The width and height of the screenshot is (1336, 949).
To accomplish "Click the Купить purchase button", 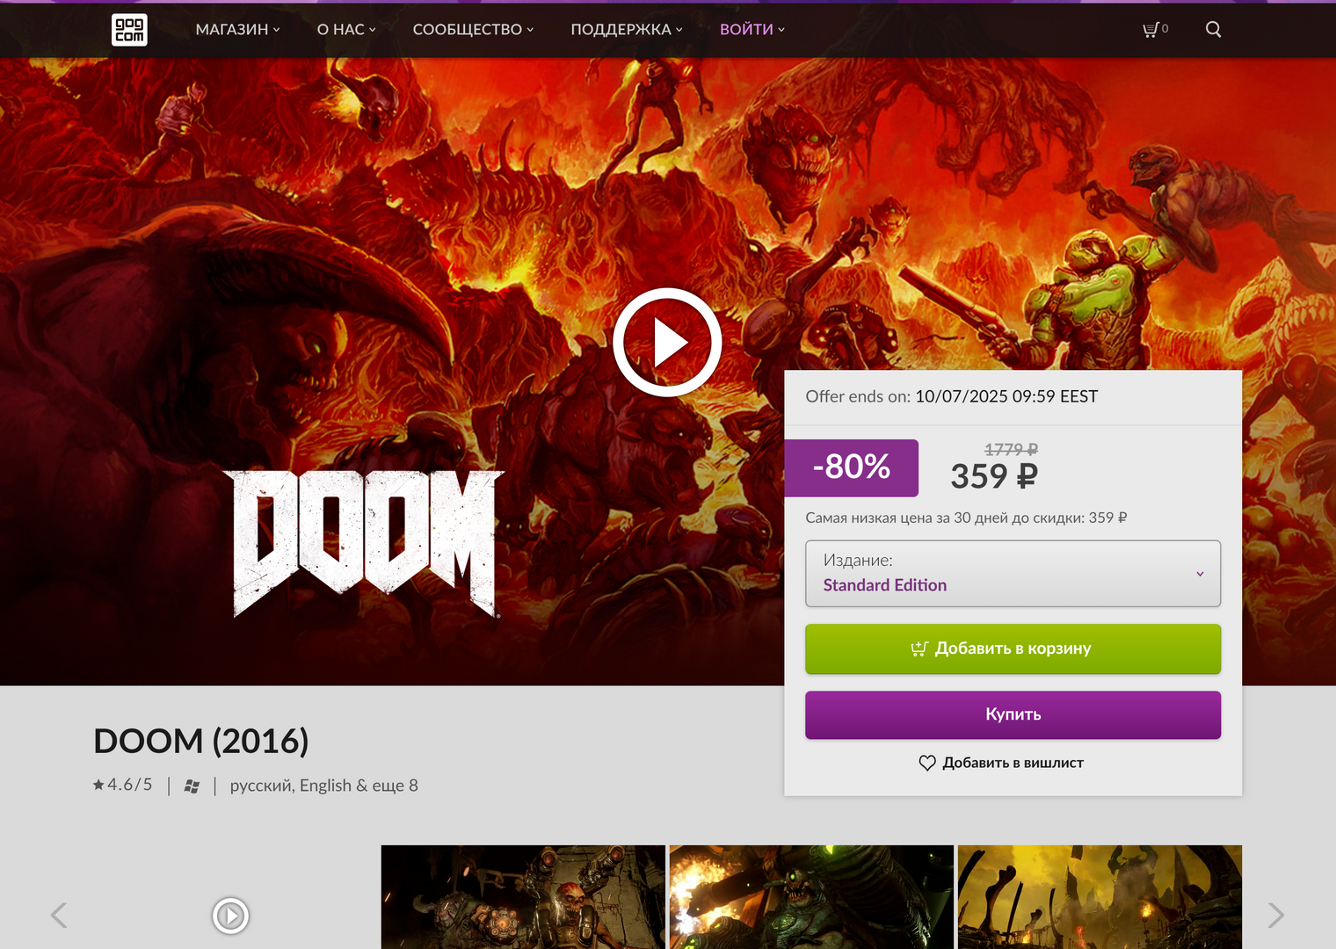I will pyautogui.click(x=1013, y=714).
